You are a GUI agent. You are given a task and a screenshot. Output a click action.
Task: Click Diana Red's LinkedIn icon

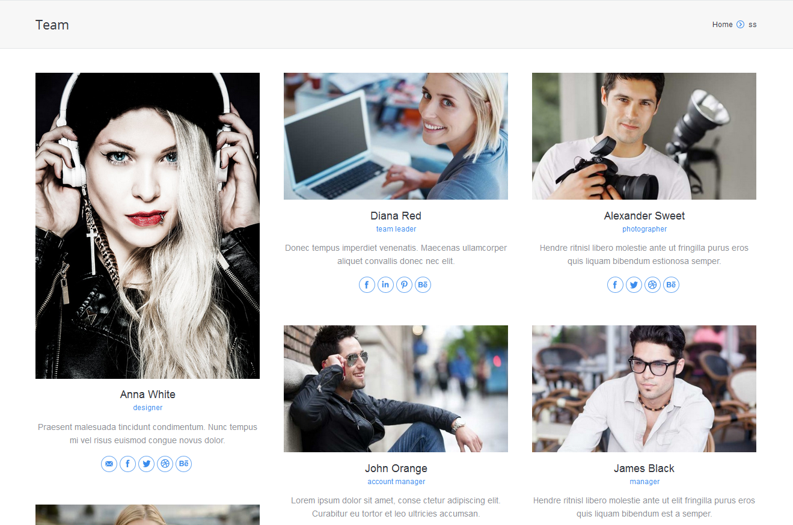pos(385,285)
